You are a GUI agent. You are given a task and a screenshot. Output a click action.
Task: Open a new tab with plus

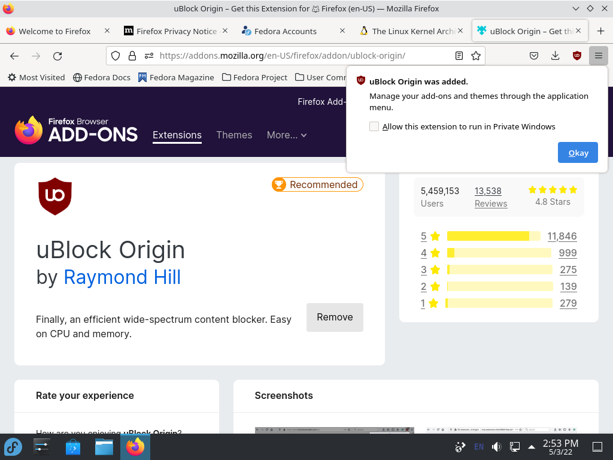tap(601, 31)
